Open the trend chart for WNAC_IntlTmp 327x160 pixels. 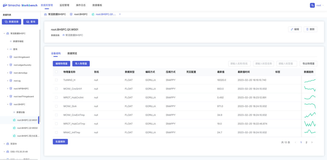pos(310,132)
